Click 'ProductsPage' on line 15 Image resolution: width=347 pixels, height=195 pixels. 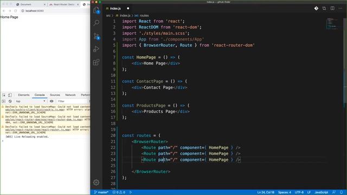(151, 106)
